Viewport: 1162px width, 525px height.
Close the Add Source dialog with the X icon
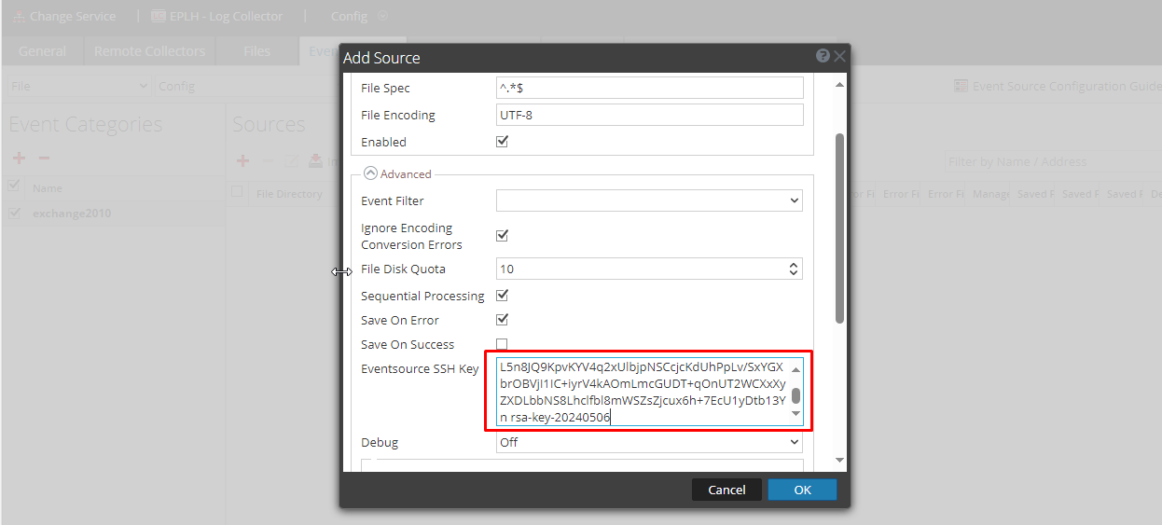tap(839, 56)
